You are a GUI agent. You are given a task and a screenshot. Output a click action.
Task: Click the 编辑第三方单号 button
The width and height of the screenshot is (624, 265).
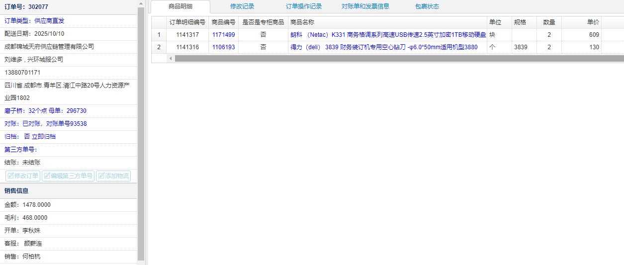point(68,176)
